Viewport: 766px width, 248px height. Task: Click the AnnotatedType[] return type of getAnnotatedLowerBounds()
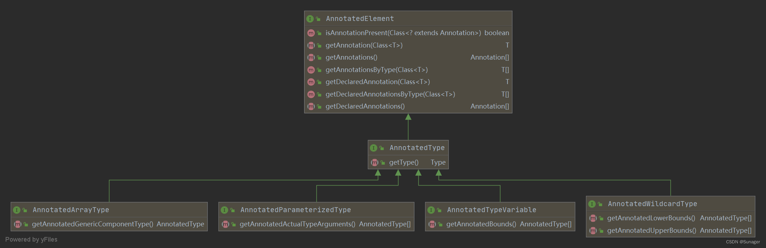[x=726, y=218]
